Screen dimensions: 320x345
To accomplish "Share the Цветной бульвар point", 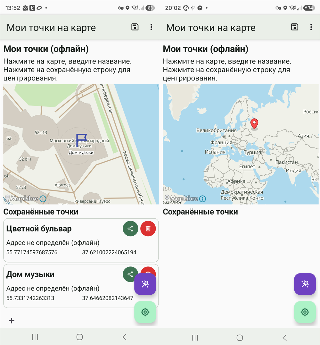I will 130,229.
